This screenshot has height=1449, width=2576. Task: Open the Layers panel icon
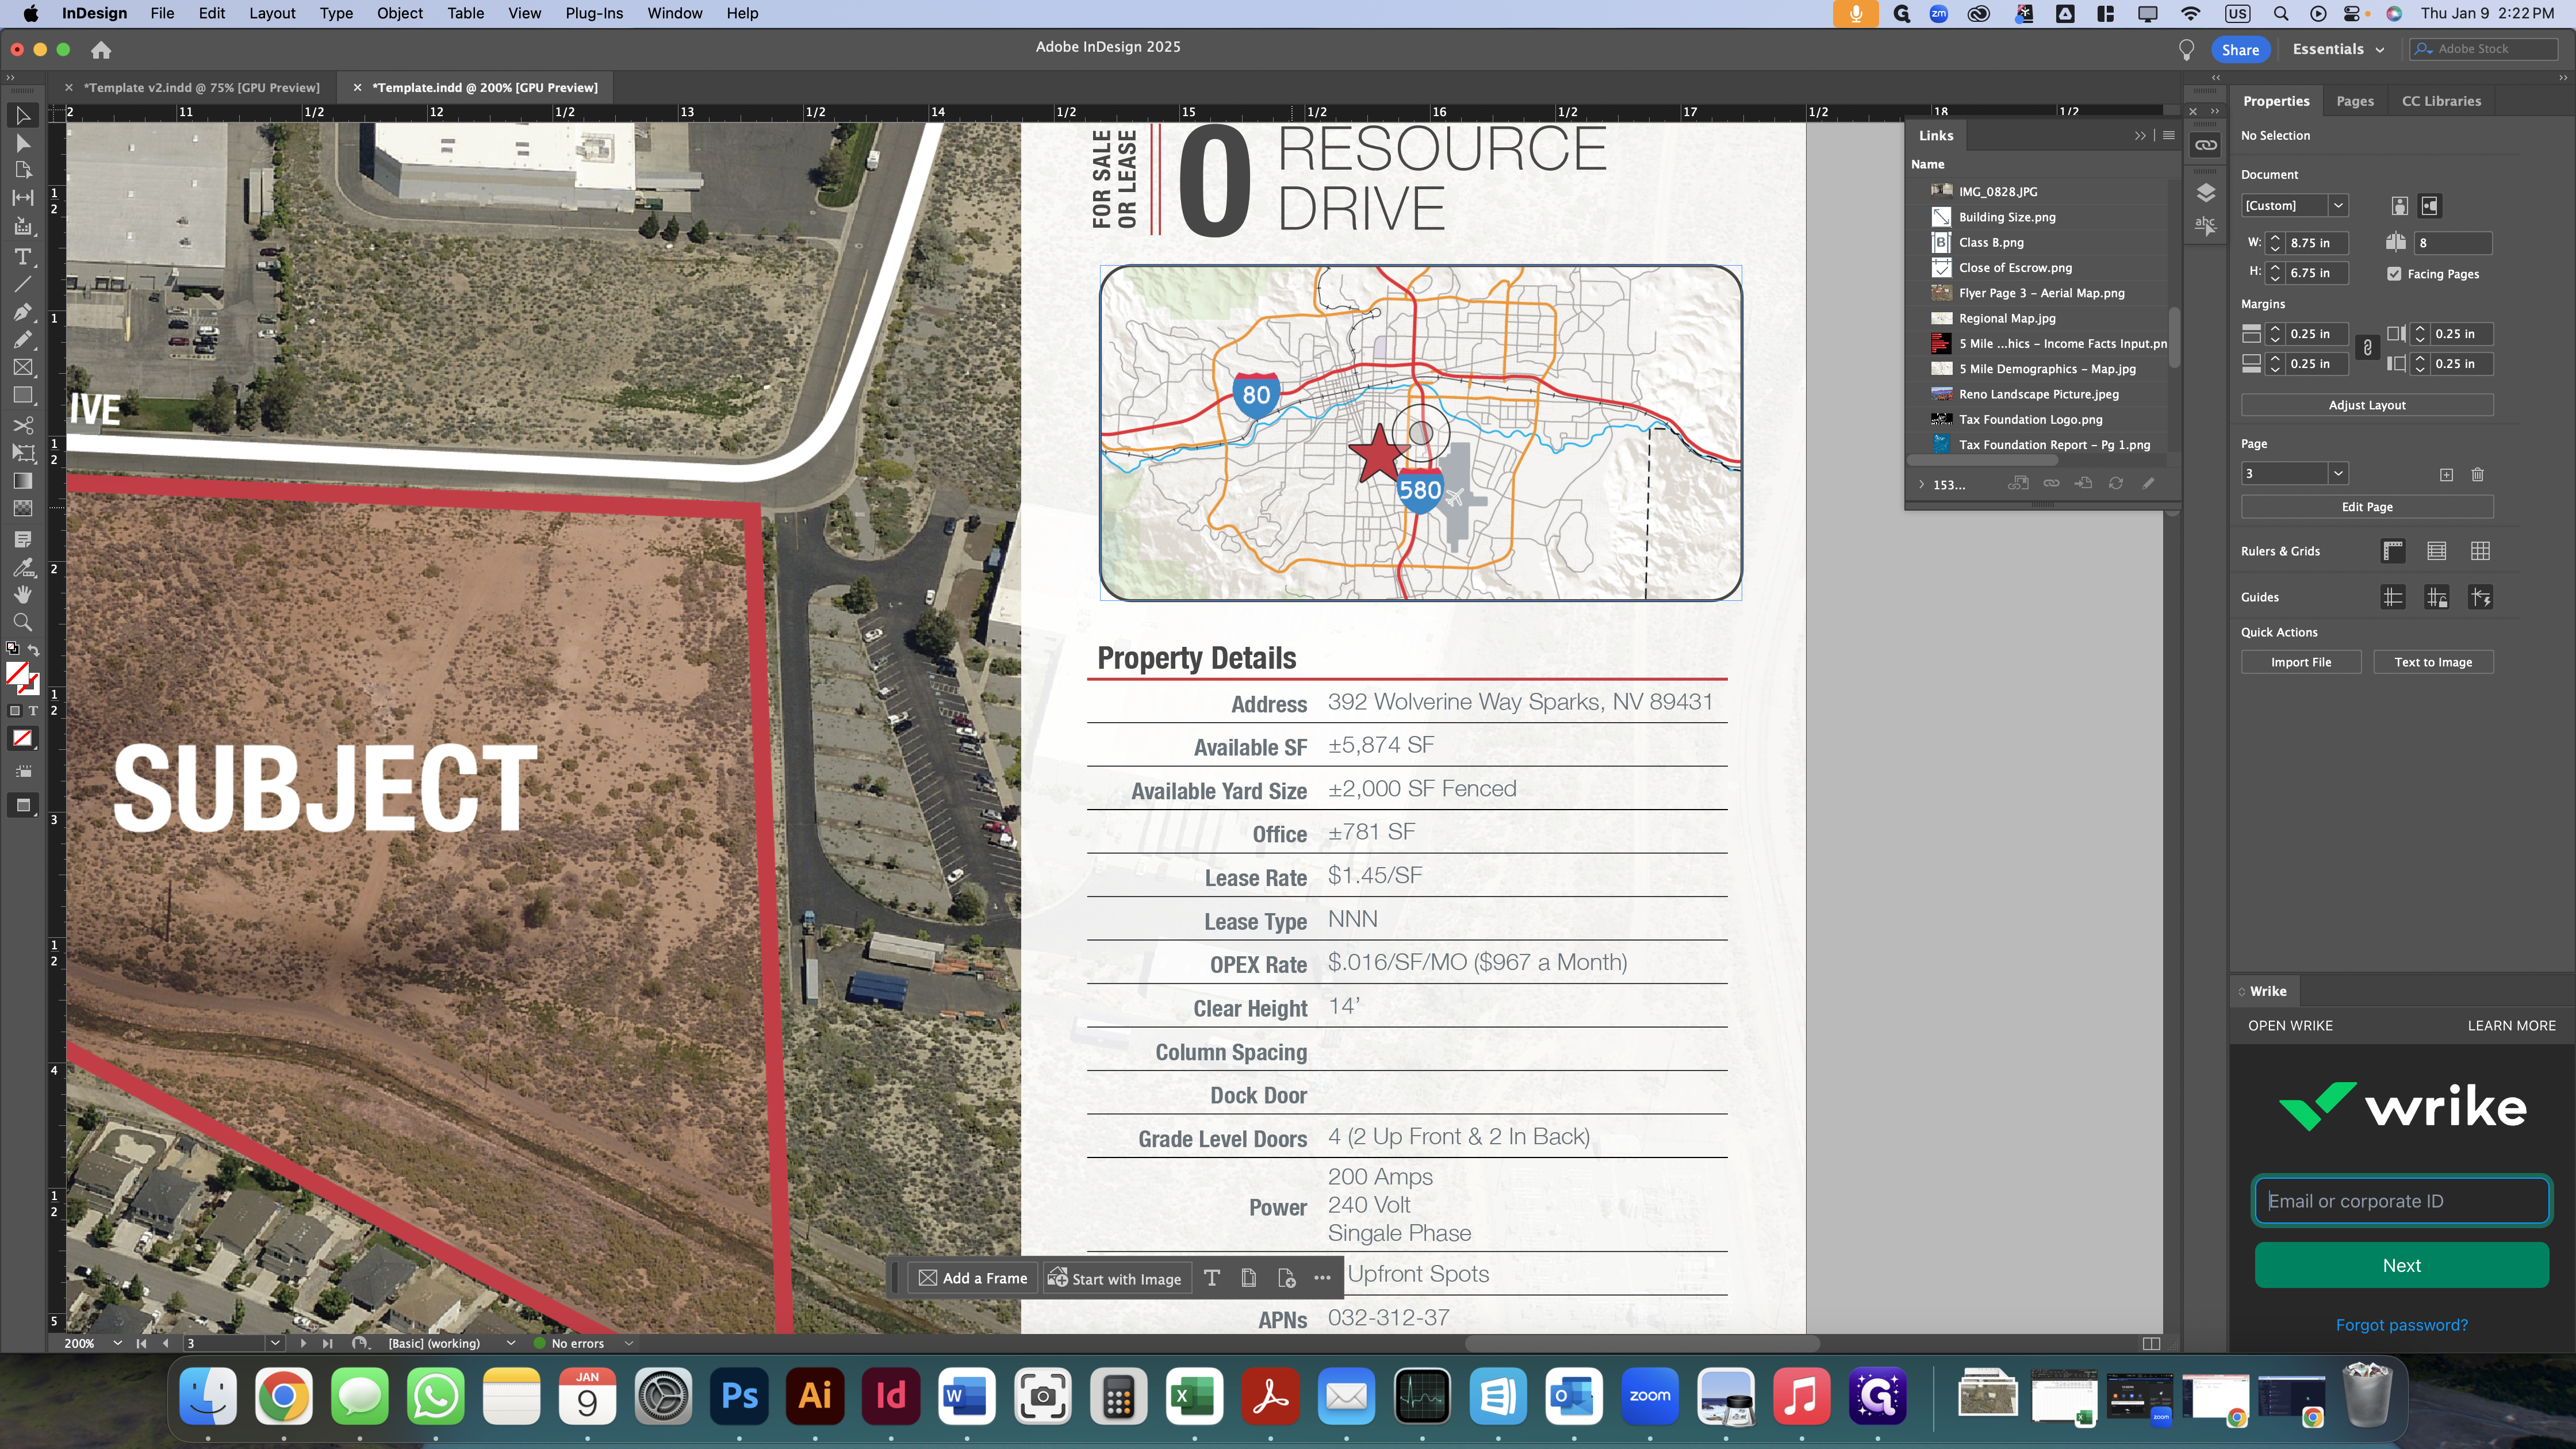(x=2205, y=193)
